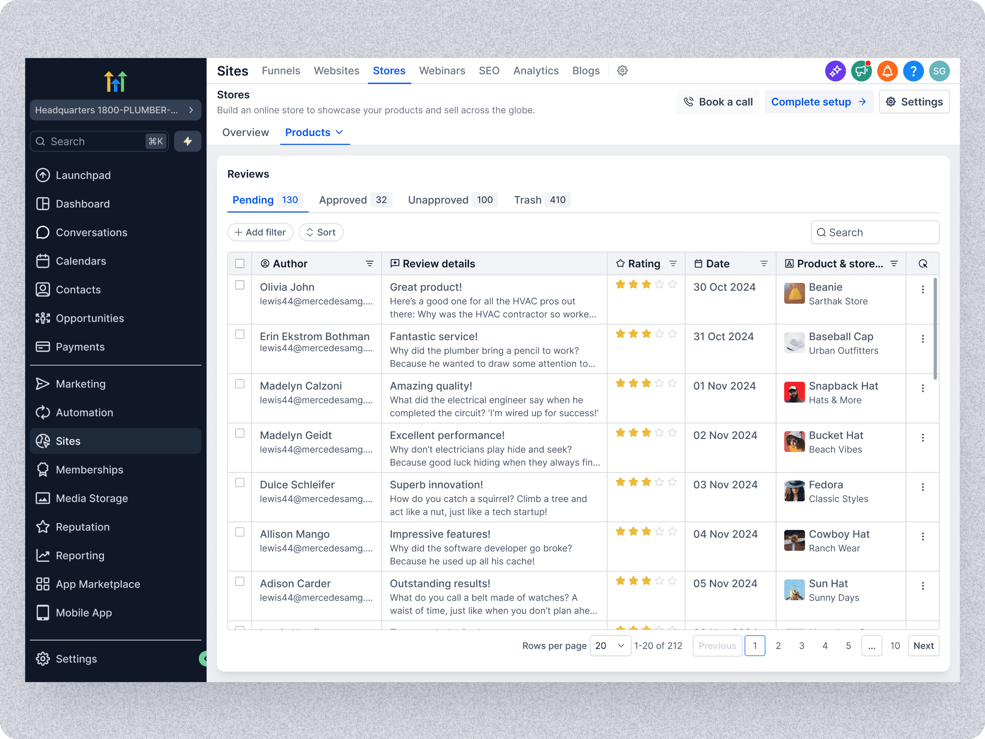The image size is (985, 739).
Task: Tick the select-all checkbox in the table header
Action: pyautogui.click(x=240, y=264)
